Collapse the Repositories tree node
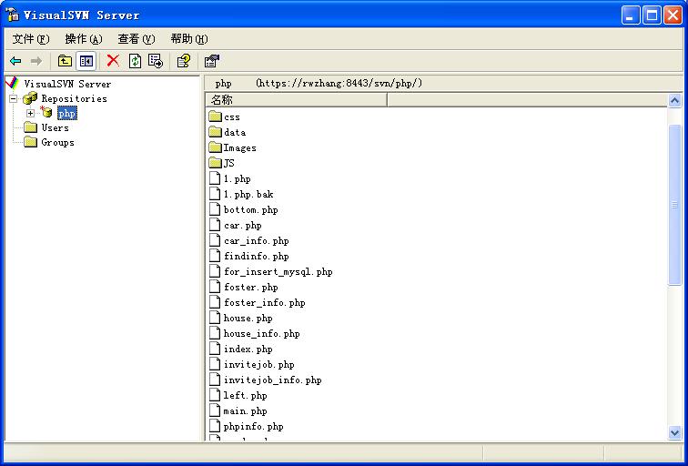688x466 pixels. pyautogui.click(x=14, y=98)
